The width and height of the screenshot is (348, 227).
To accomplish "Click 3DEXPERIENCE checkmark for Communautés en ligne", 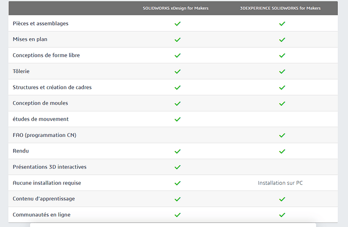I will click(x=282, y=215).
